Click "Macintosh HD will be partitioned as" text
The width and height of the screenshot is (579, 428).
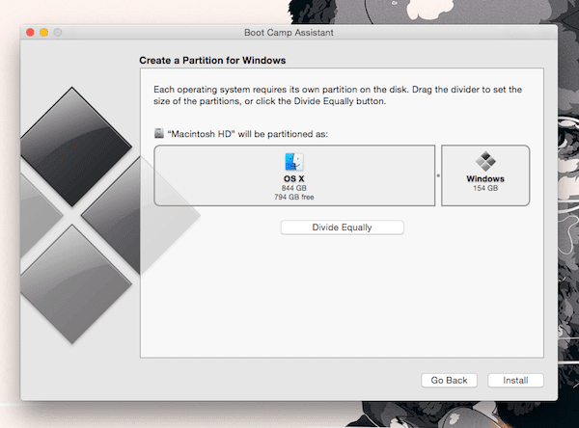(247, 134)
